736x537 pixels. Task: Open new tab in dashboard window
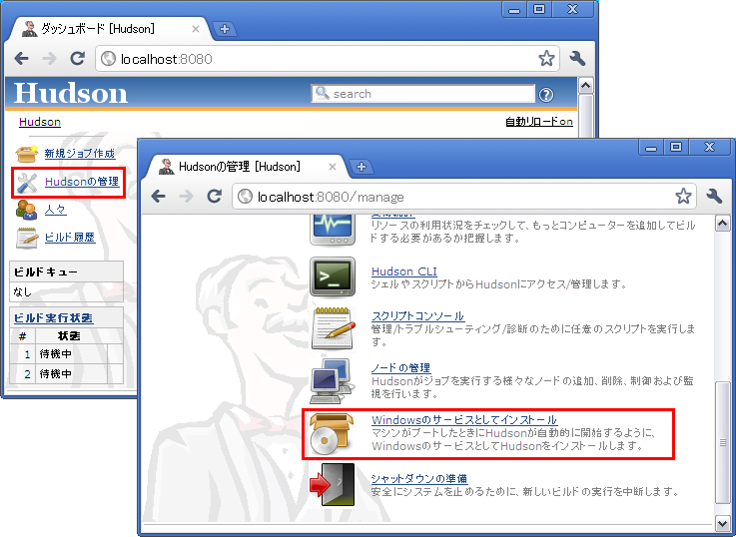pyautogui.click(x=225, y=29)
